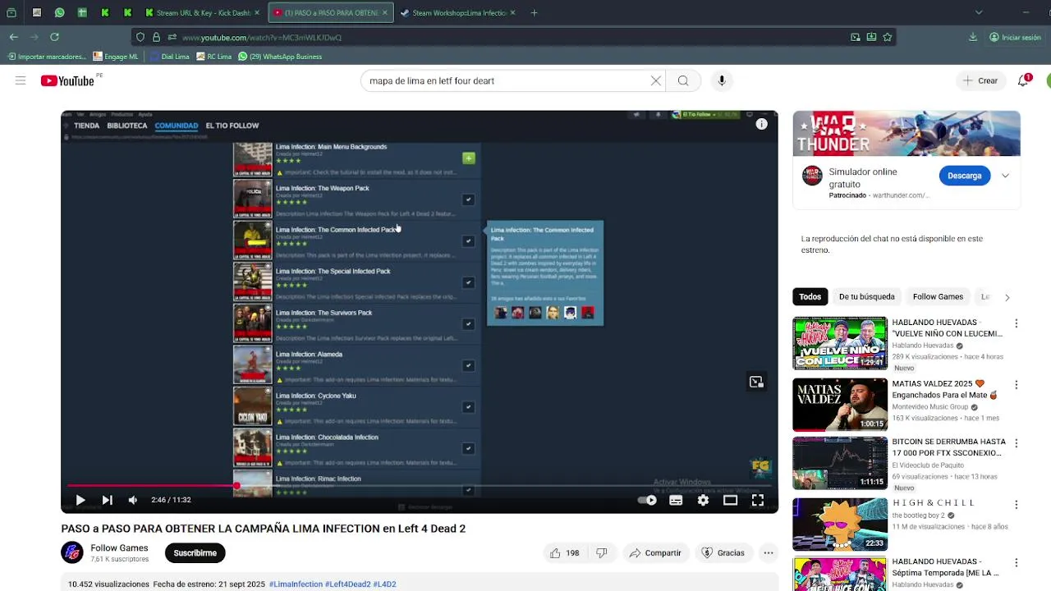Start voice search with the microphone
The width and height of the screenshot is (1051, 591).
(x=722, y=80)
